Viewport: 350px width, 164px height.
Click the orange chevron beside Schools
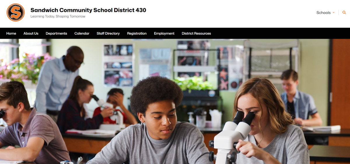point(334,13)
